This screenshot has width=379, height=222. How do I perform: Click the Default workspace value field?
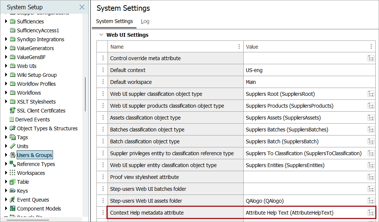(x=308, y=82)
